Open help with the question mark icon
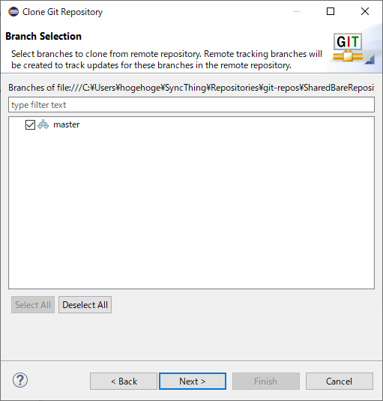 (20, 380)
